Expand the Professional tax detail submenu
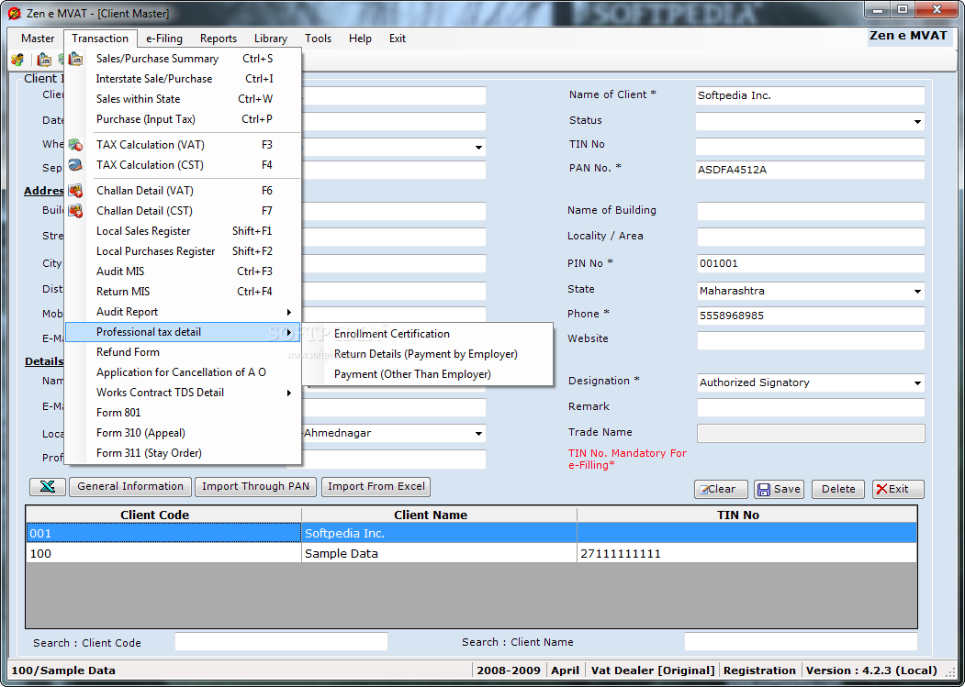 pyautogui.click(x=183, y=332)
